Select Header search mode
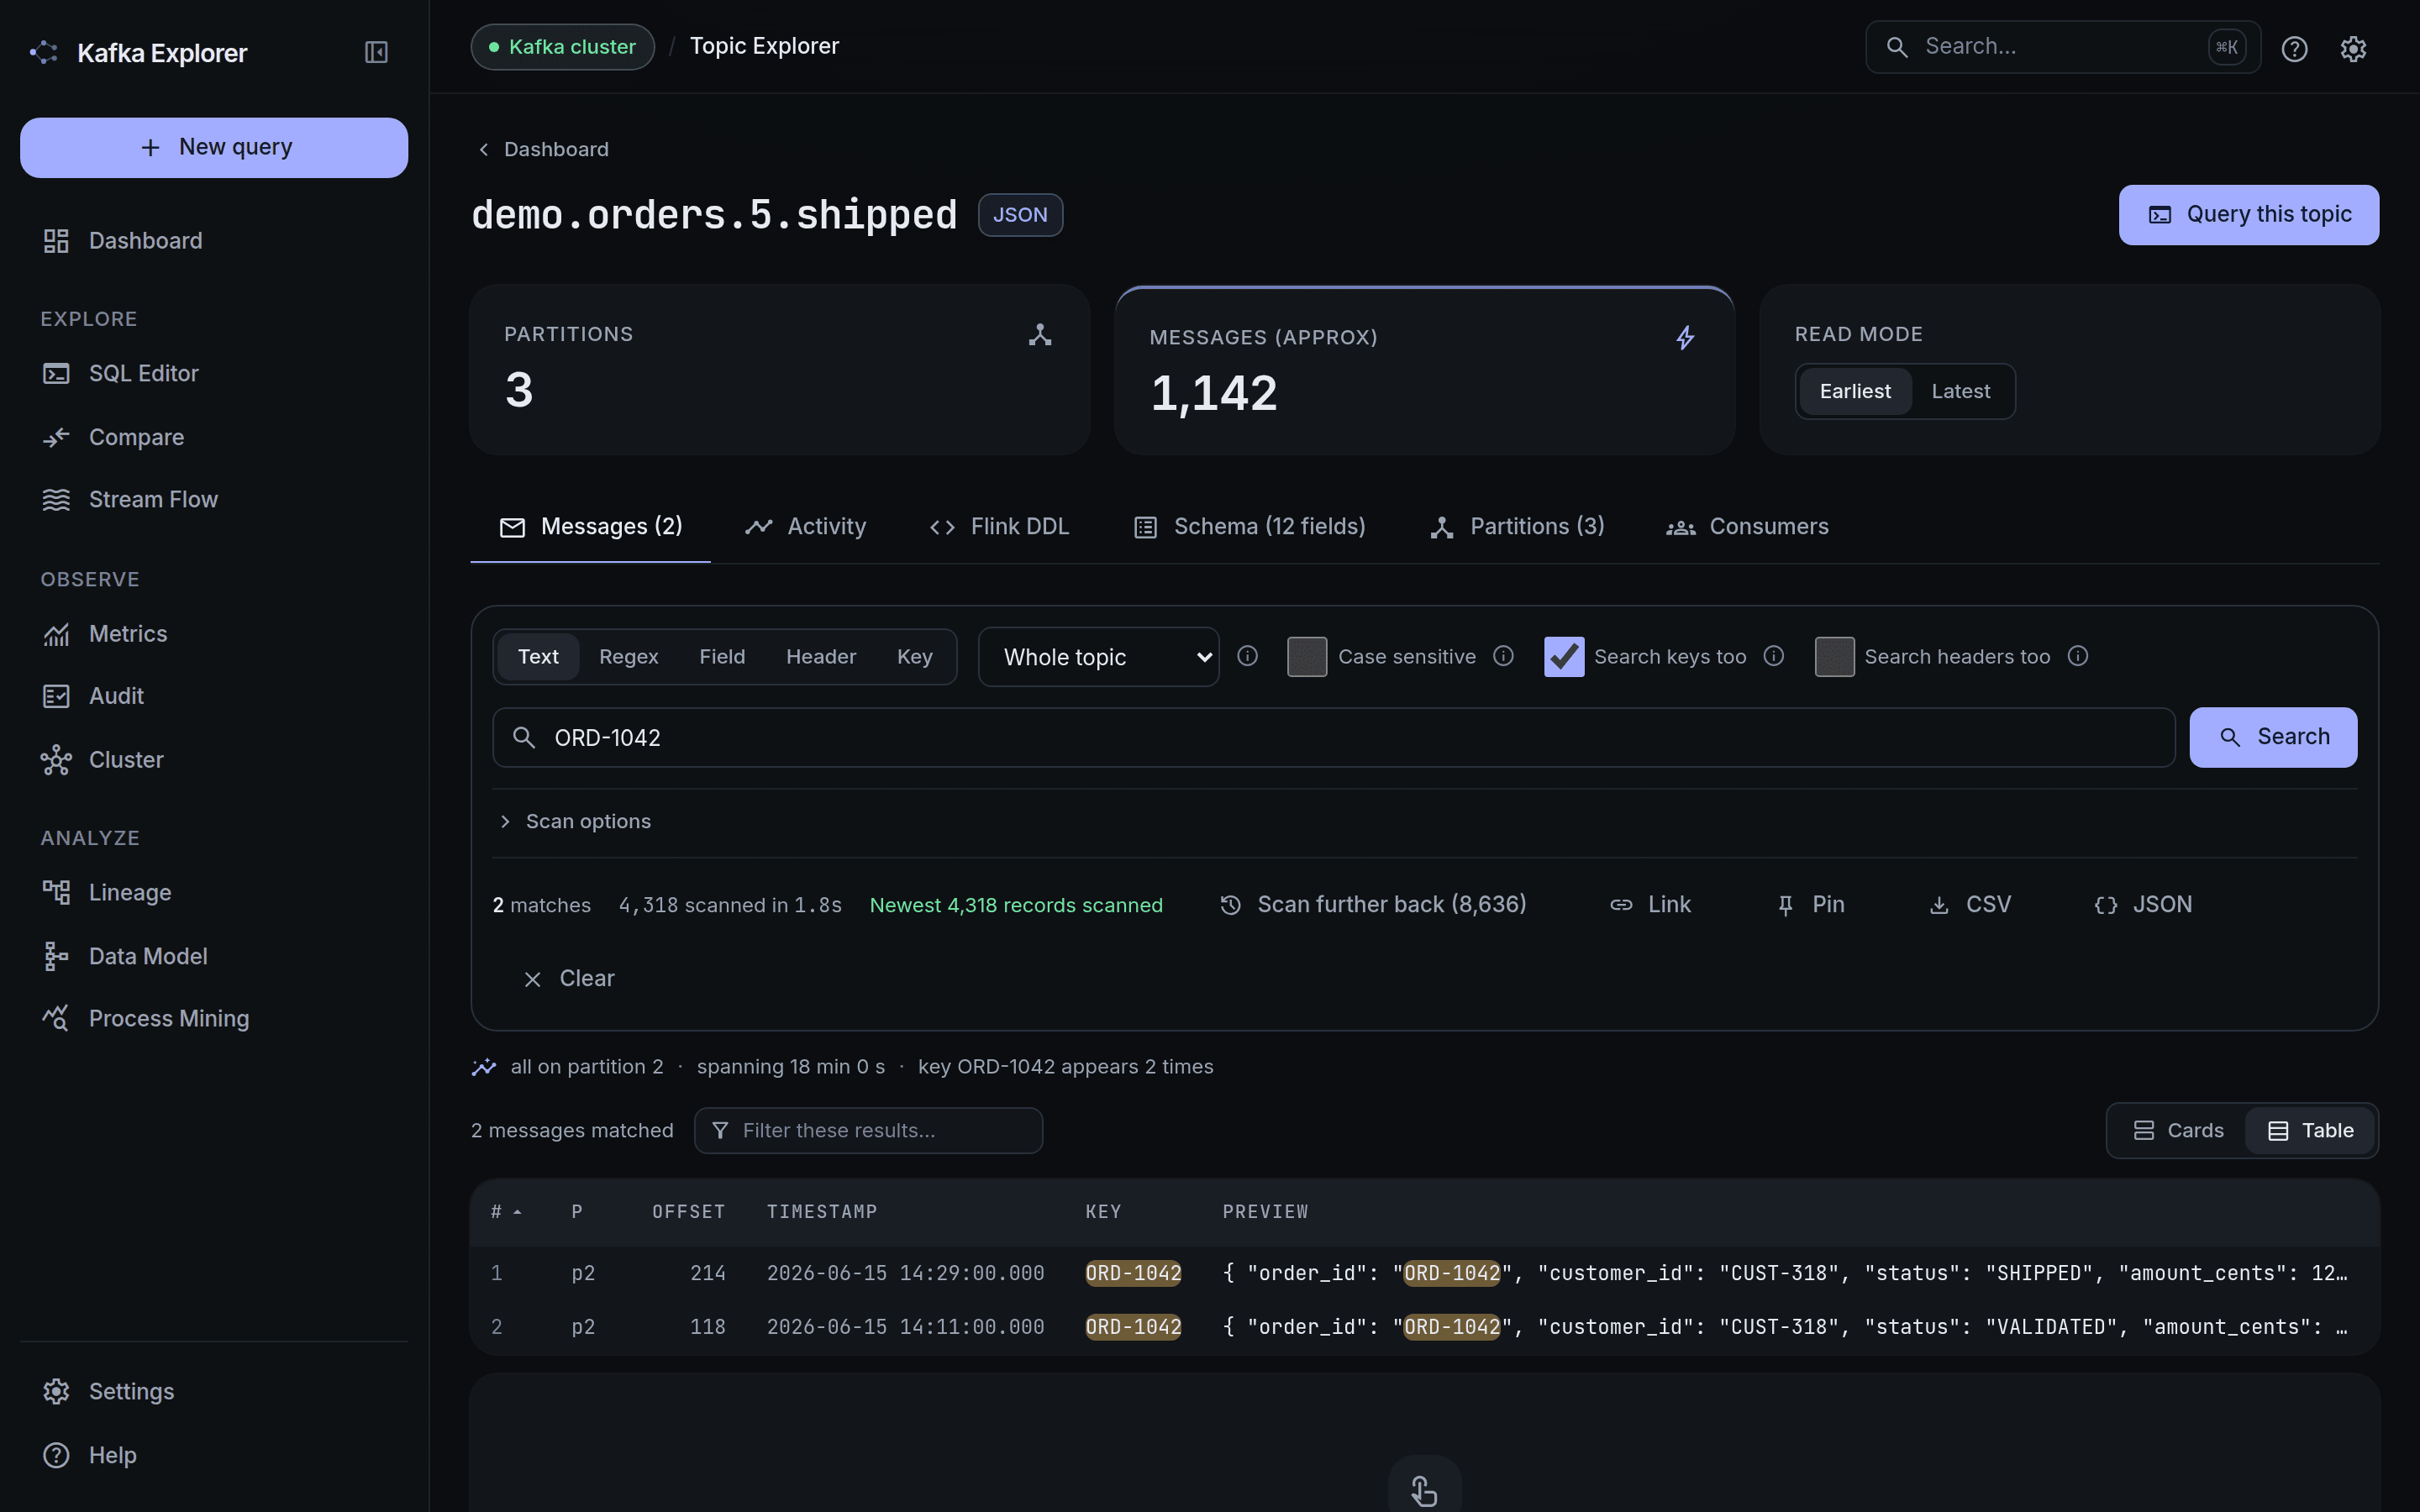Image resolution: width=2420 pixels, height=1512 pixels. (821, 657)
